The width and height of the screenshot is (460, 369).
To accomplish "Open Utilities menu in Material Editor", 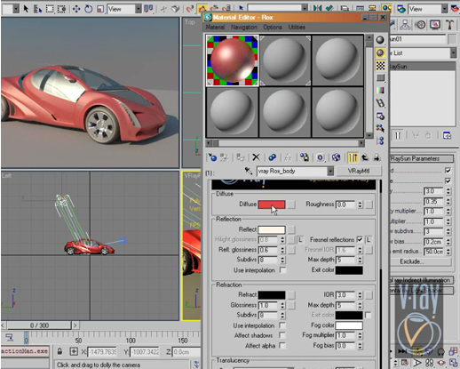I will tap(297, 27).
